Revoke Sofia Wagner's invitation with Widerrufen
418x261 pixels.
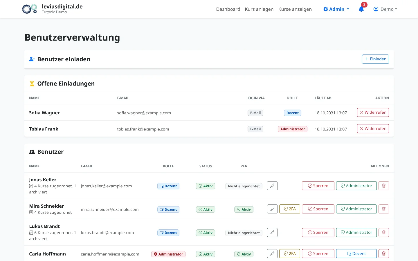point(373,112)
